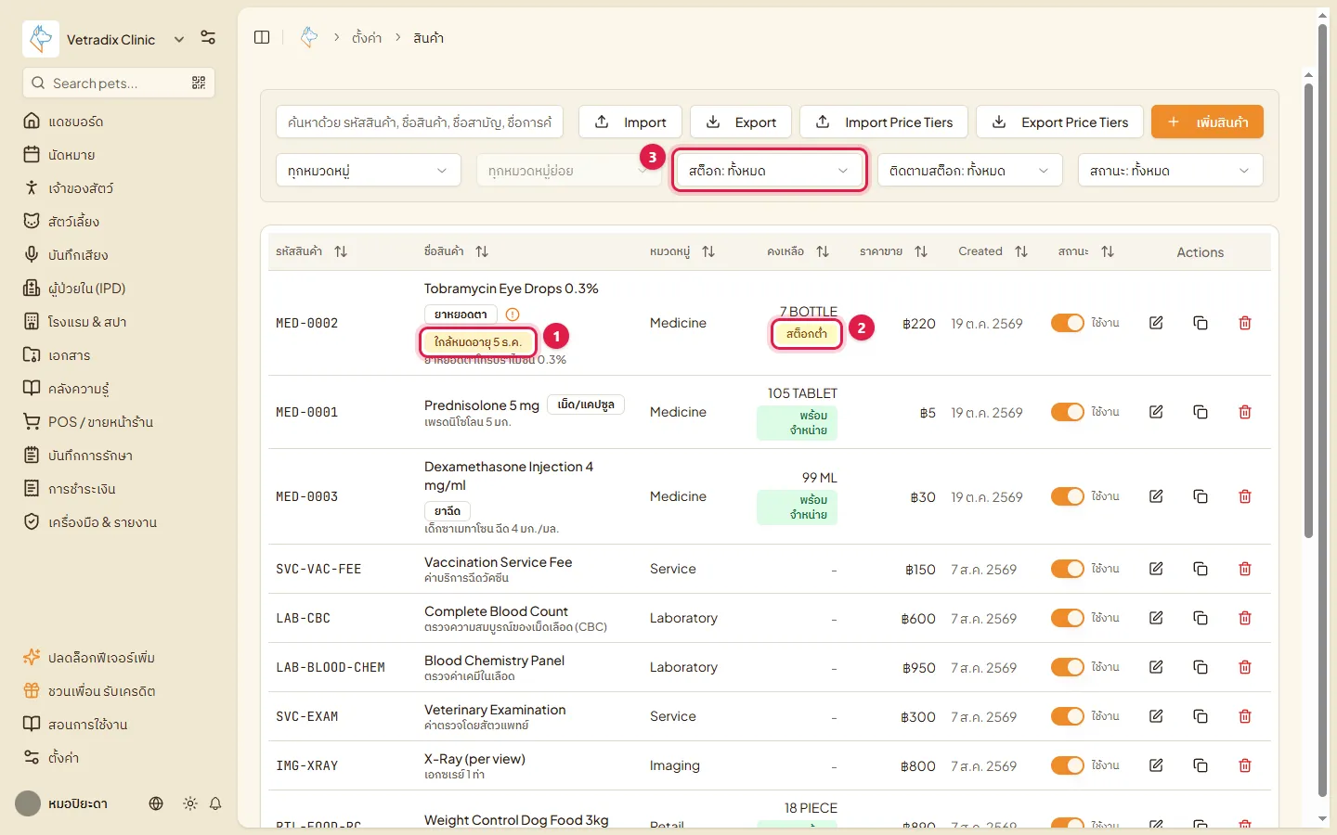Expand the ทุกหมวดหมู่ category dropdown
1337x835 pixels.
[x=369, y=171]
